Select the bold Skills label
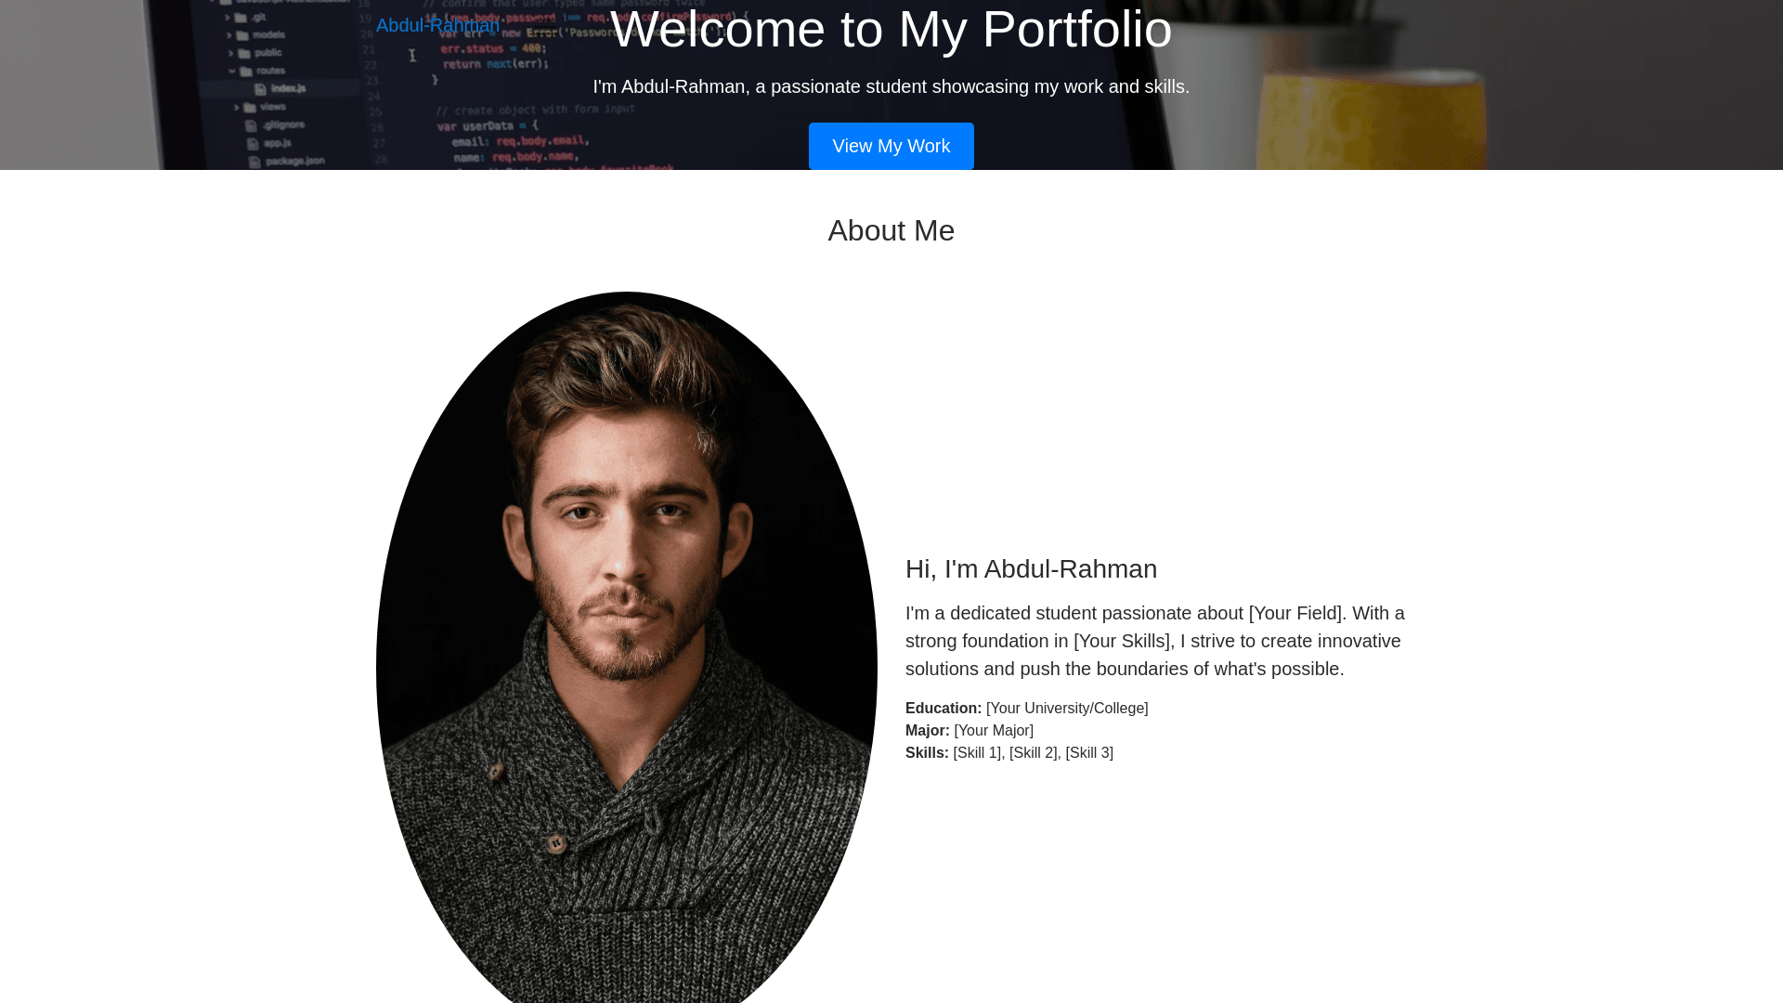1783x1003 pixels. pyautogui.click(x=927, y=752)
